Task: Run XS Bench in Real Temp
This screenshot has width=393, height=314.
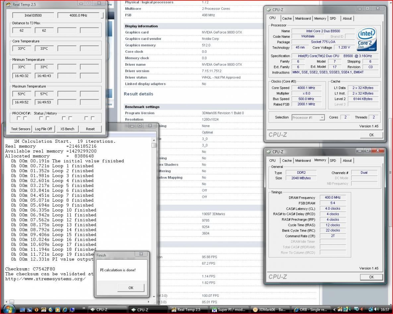Action: coord(67,129)
